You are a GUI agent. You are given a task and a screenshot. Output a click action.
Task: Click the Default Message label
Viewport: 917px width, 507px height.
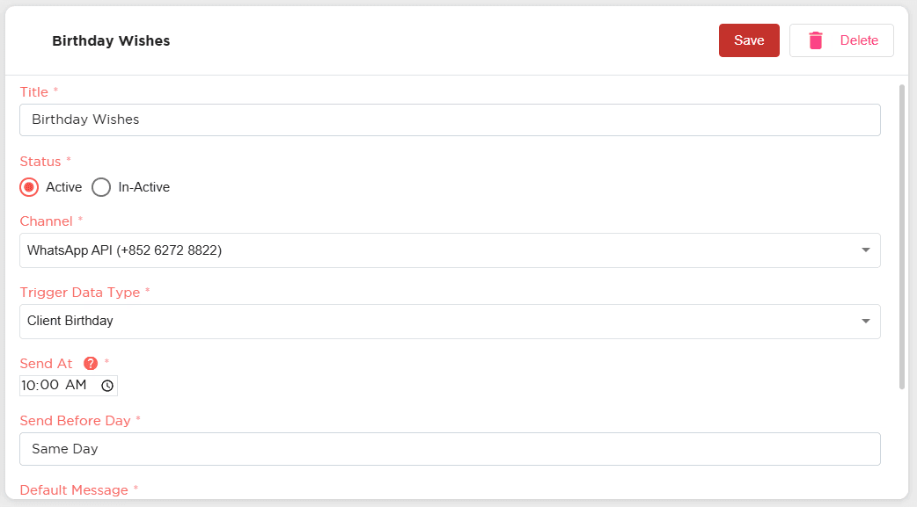tap(74, 490)
